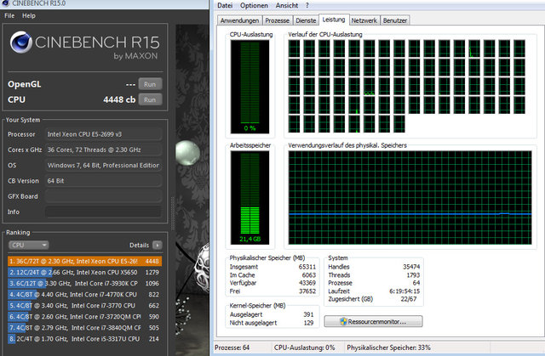Click the Arbeitsspeicher 21,4 GB meter
545x356 pixels.
click(x=250, y=198)
